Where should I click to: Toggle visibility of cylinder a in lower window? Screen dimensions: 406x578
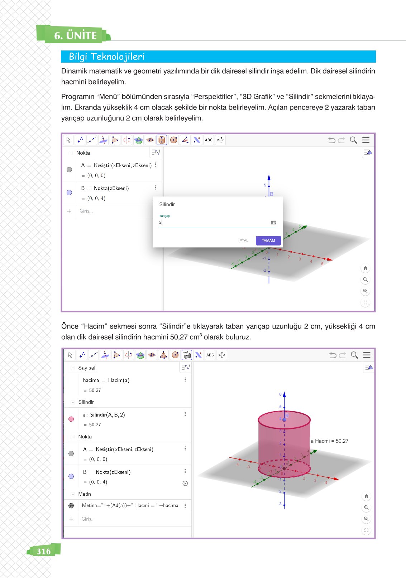coord(71,419)
